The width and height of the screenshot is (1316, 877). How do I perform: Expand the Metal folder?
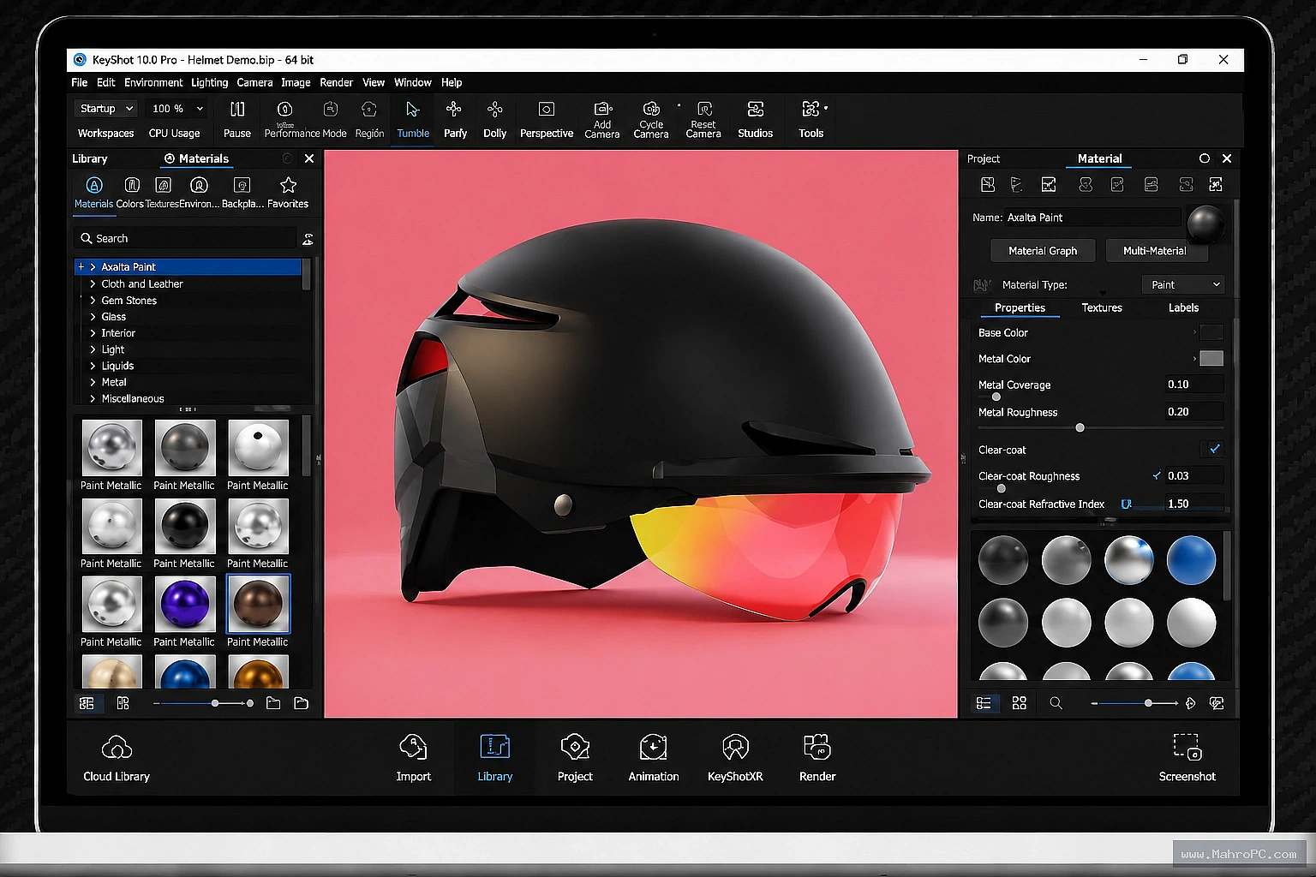click(93, 382)
